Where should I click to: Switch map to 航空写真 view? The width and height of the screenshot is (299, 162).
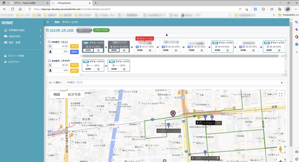tap(74, 94)
